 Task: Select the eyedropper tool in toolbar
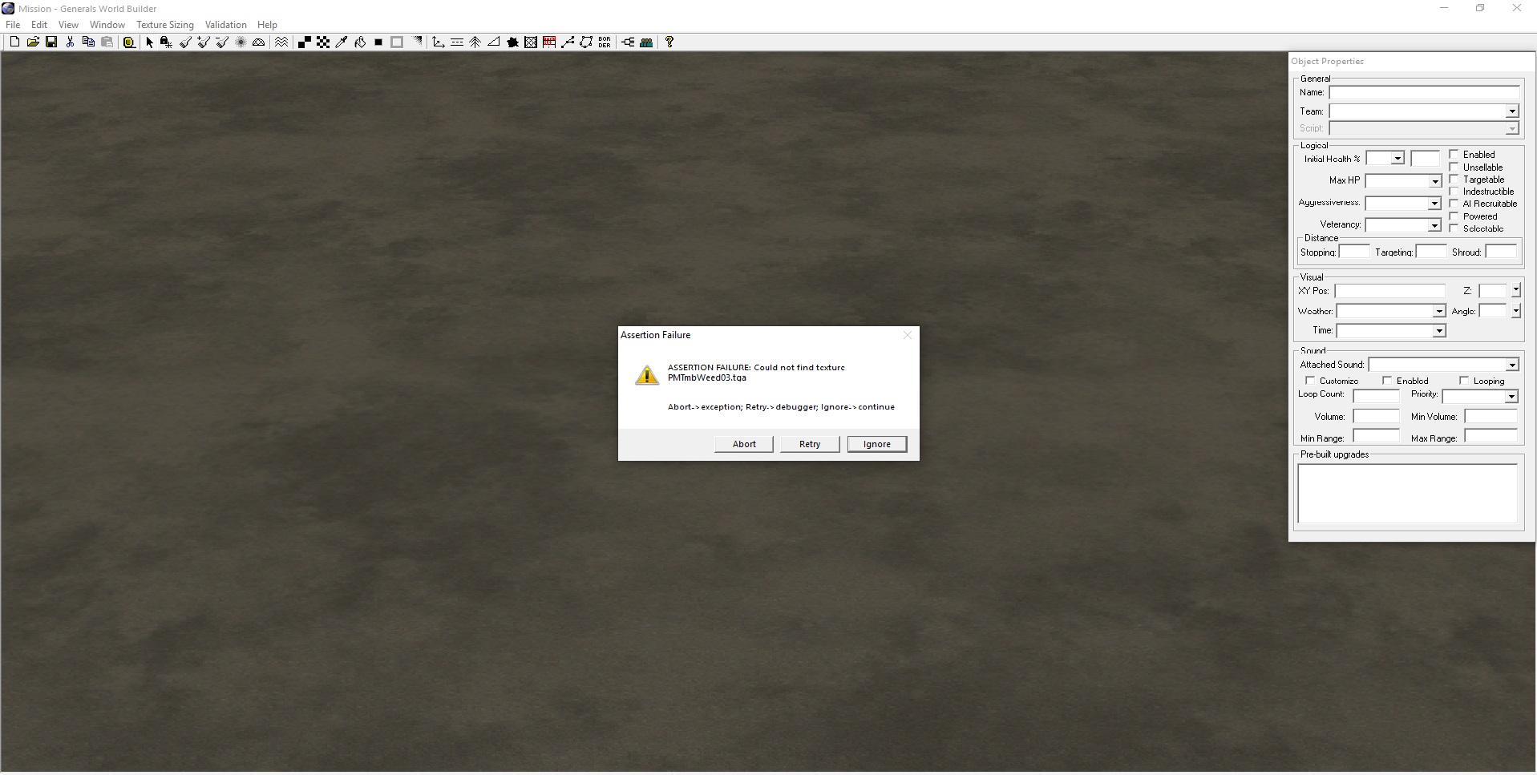coord(342,42)
